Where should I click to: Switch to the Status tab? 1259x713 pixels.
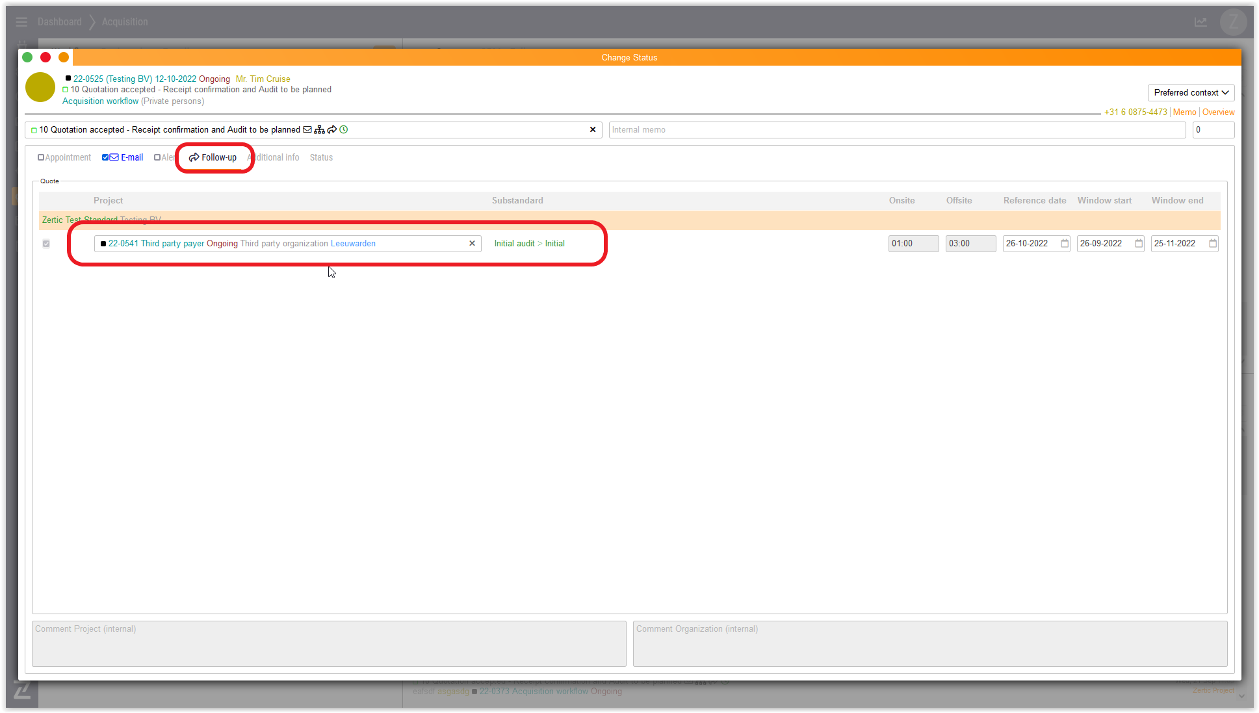click(x=321, y=157)
